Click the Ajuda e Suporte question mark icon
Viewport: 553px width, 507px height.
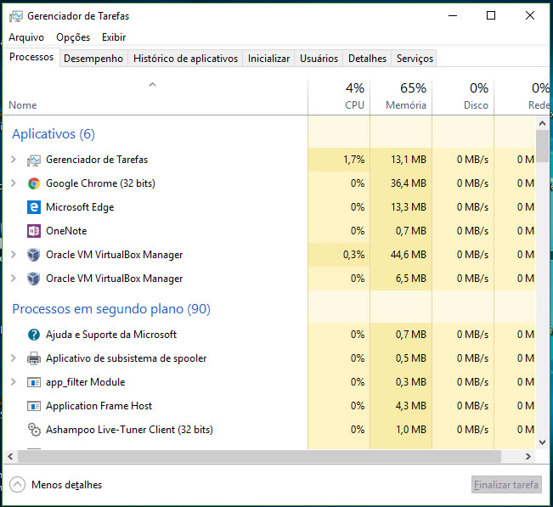[x=34, y=335]
